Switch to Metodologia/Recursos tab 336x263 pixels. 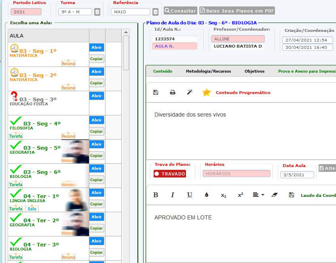(208, 71)
